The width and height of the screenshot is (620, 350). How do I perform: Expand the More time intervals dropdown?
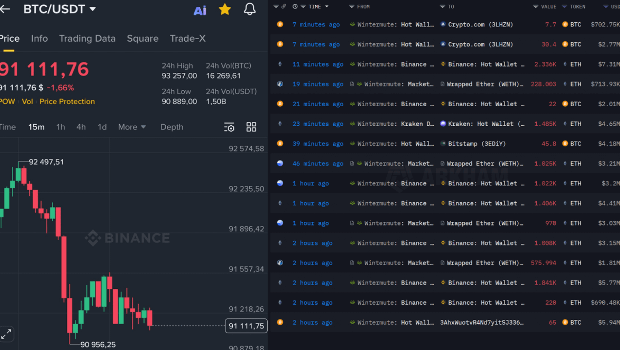click(132, 127)
